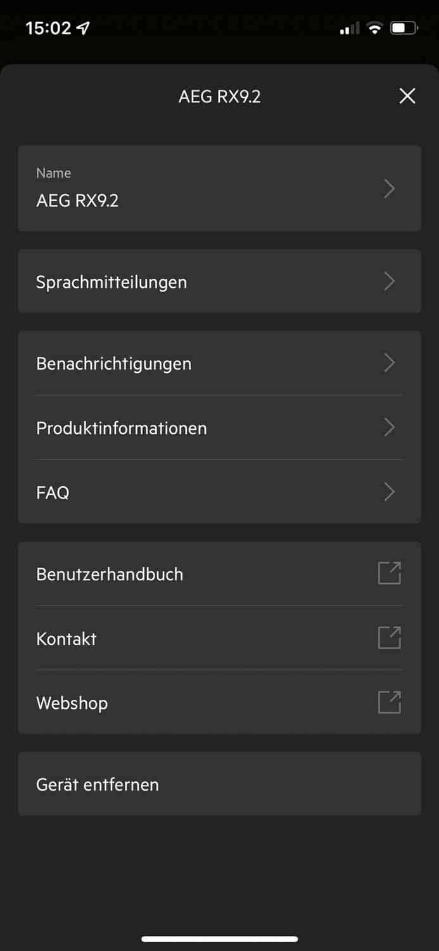
Task: Tap the Benutzerhandbuch external link icon
Action: pyautogui.click(x=390, y=573)
